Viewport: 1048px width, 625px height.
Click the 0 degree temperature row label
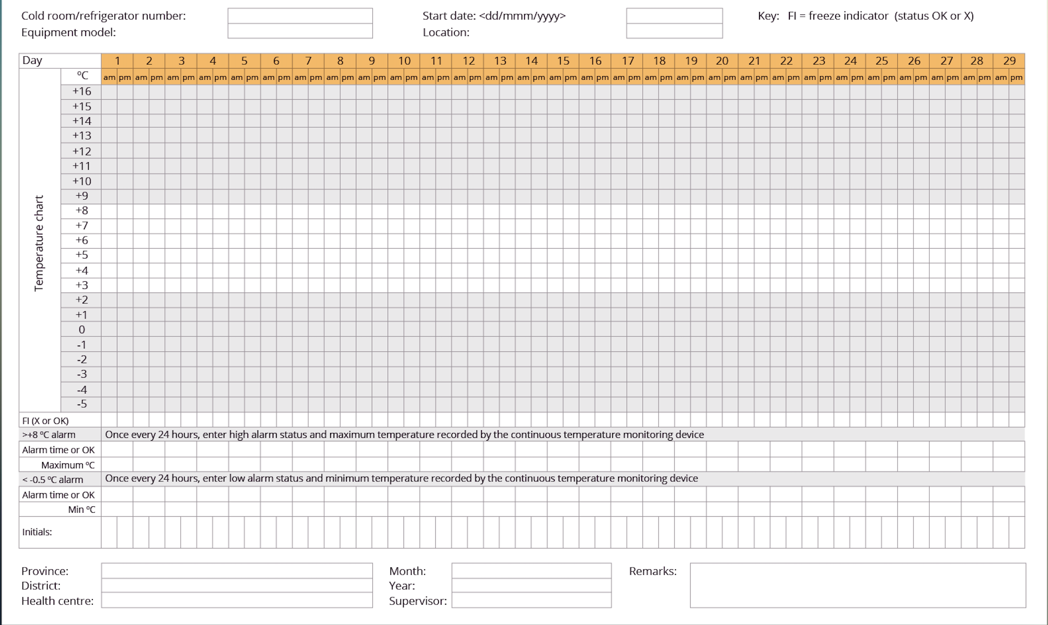coord(82,330)
